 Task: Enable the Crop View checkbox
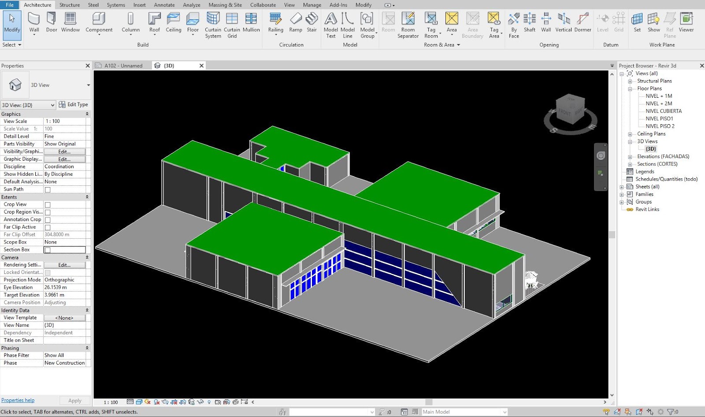pyautogui.click(x=47, y=204)
